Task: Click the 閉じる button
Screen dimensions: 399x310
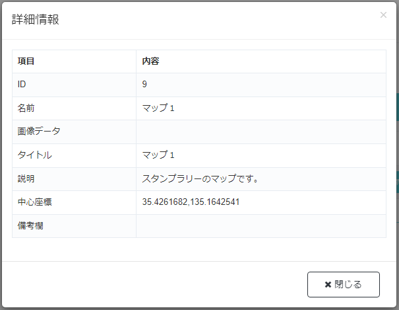Action: (343, 284)
